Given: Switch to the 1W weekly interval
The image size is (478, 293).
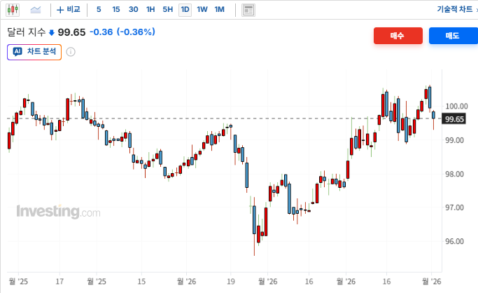Looking at the screenshot, I should click(x=202, y=9).
